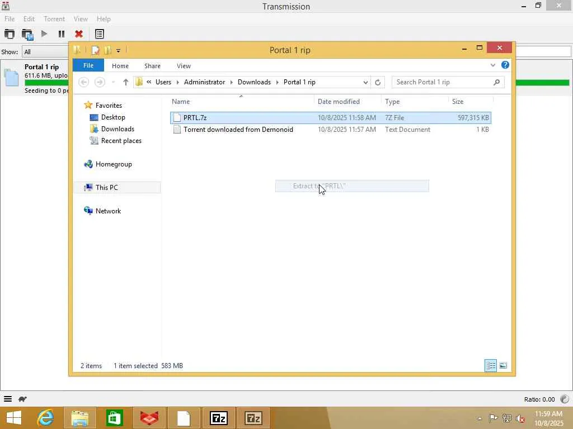Switch to Details view in Explorer
Image resolution: width=573 pixels, height=429 pixels.
point(490,365)
